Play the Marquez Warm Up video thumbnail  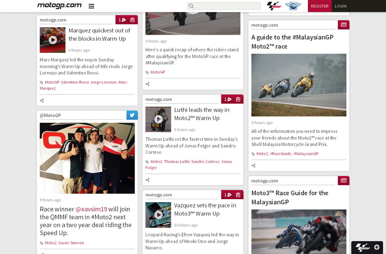(53, 40)
